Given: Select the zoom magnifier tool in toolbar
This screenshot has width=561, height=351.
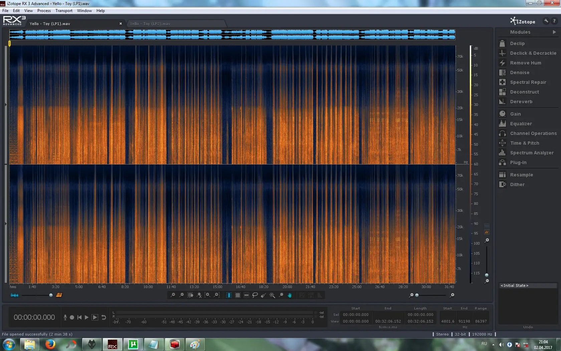Looking at the screenshot, I should [281, 295].
